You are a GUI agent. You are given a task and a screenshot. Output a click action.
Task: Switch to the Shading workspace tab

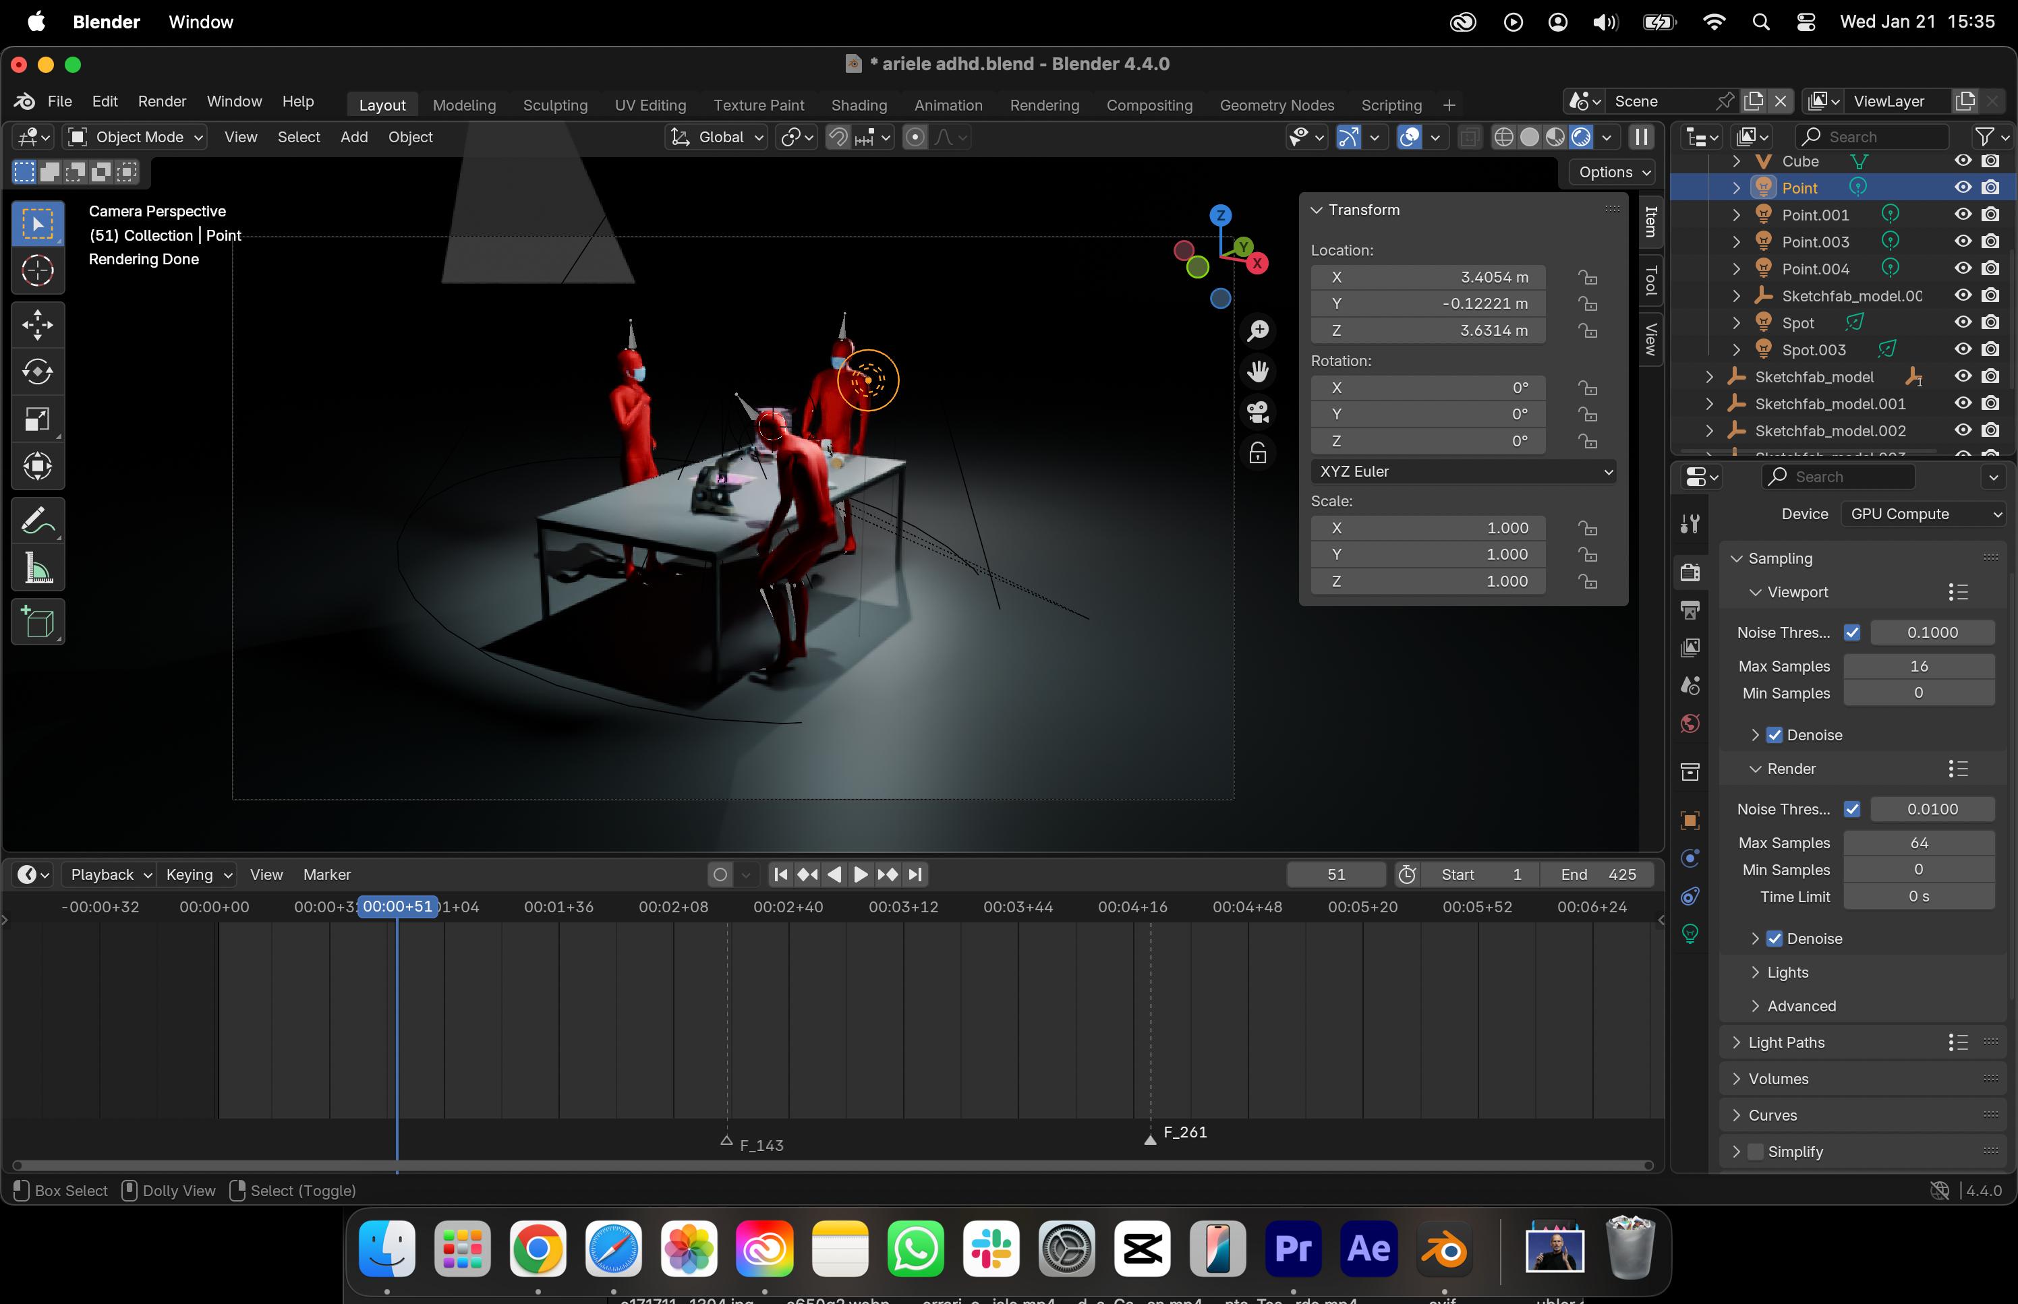859,105
